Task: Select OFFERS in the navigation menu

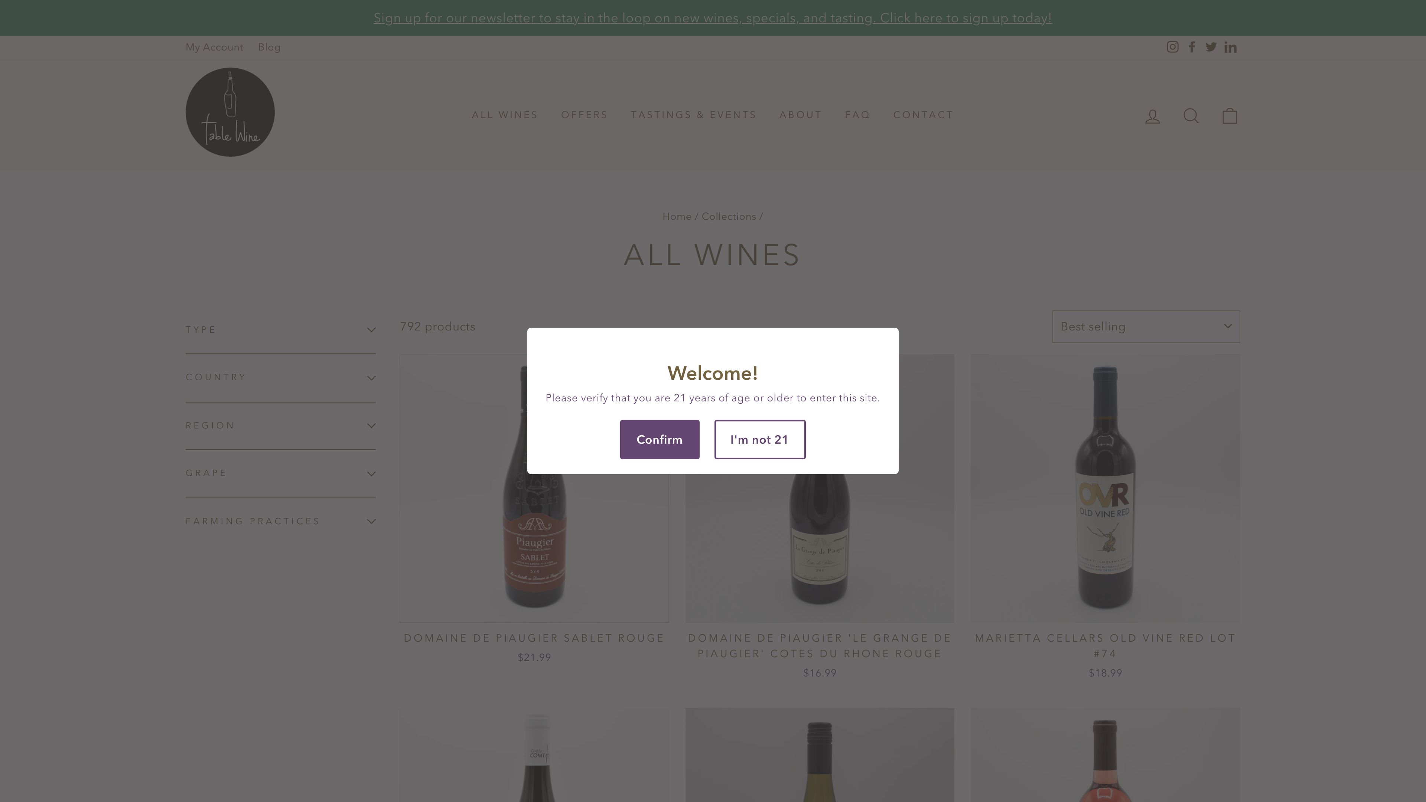Action: click(584, 115)
